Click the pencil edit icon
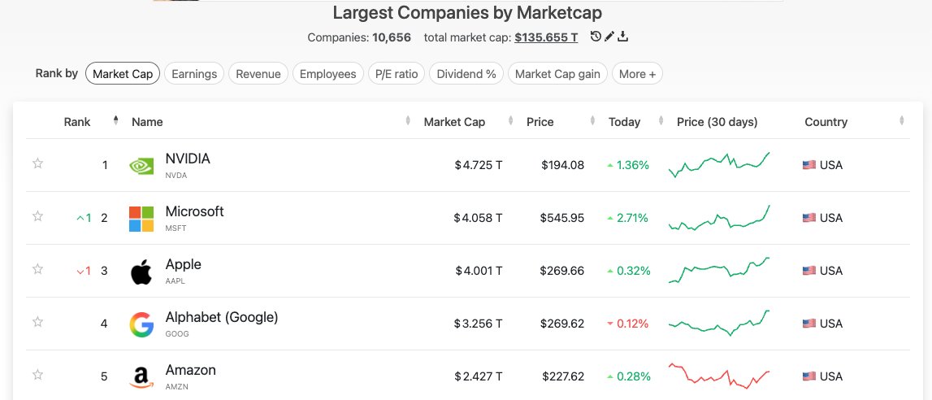The width and height of the screenshot is (932, 400). (x=609, y=37)
